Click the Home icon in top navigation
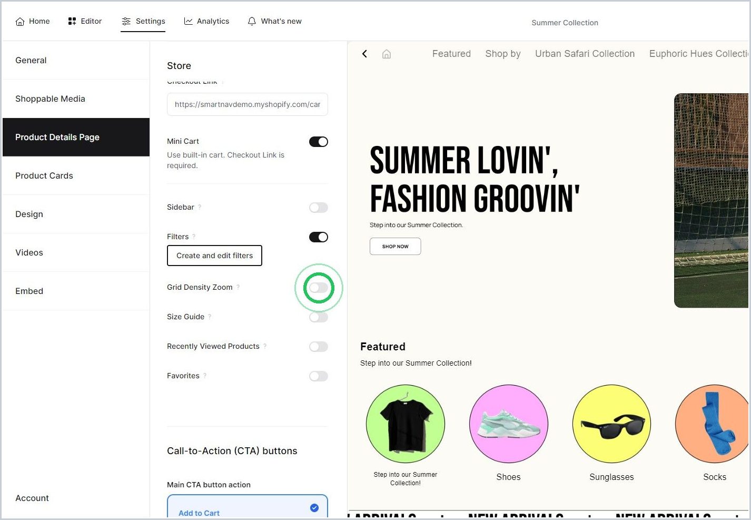Image resolution: width=751 pixels, height=520 pixels. click(20, 22)
